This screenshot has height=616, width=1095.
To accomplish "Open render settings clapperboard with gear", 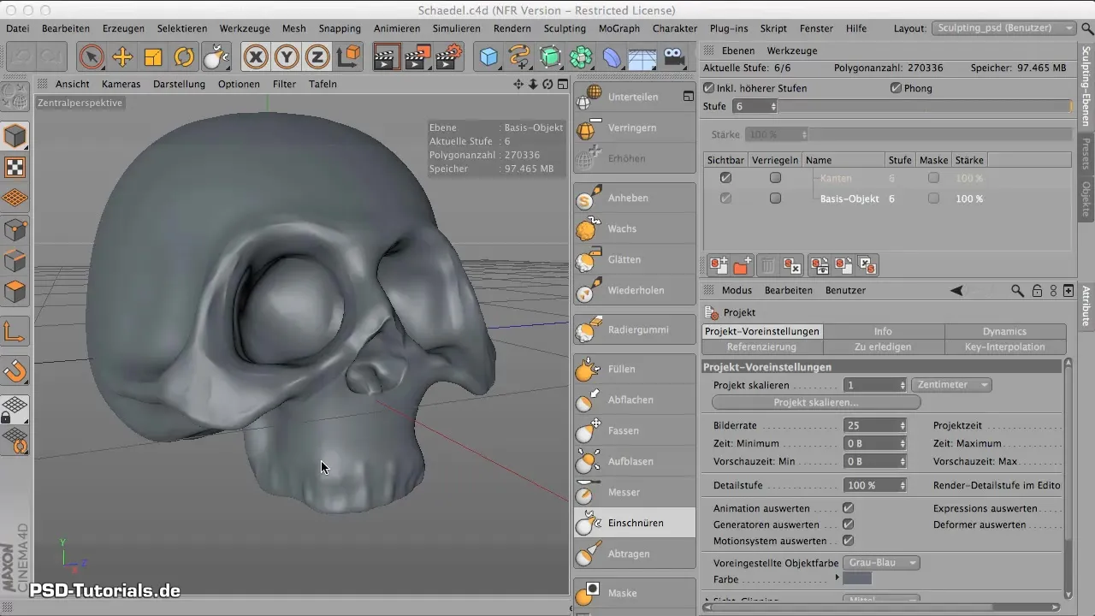I will coord(449,57).
